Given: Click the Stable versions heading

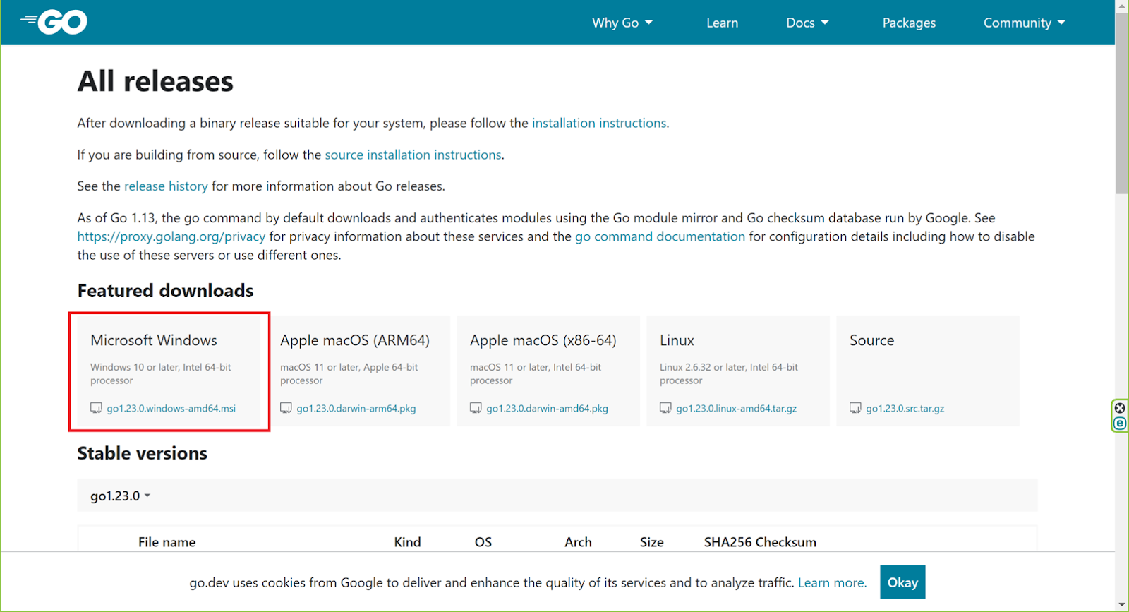Looking at the screenshot, I should click(142, 453).
